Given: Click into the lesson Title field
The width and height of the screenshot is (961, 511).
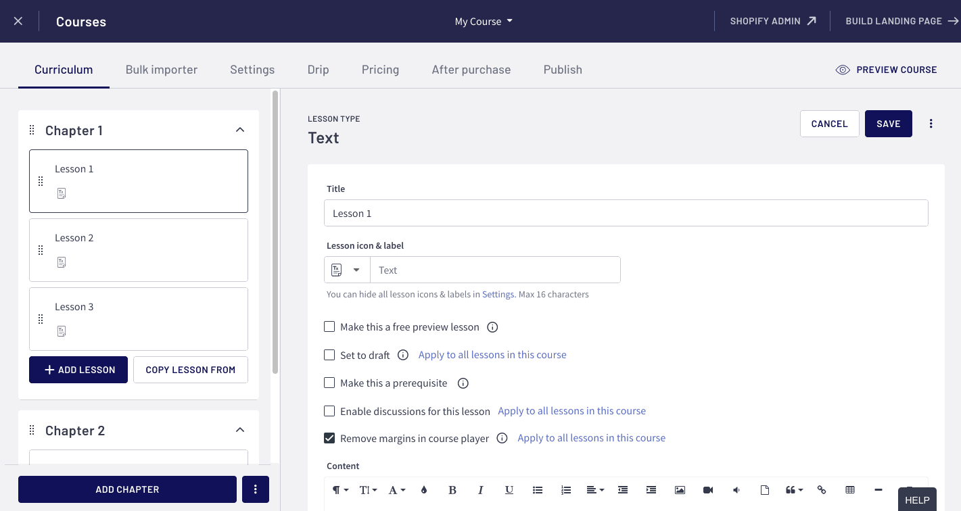Looking at the screenshot, I should [x=626, y=213].
